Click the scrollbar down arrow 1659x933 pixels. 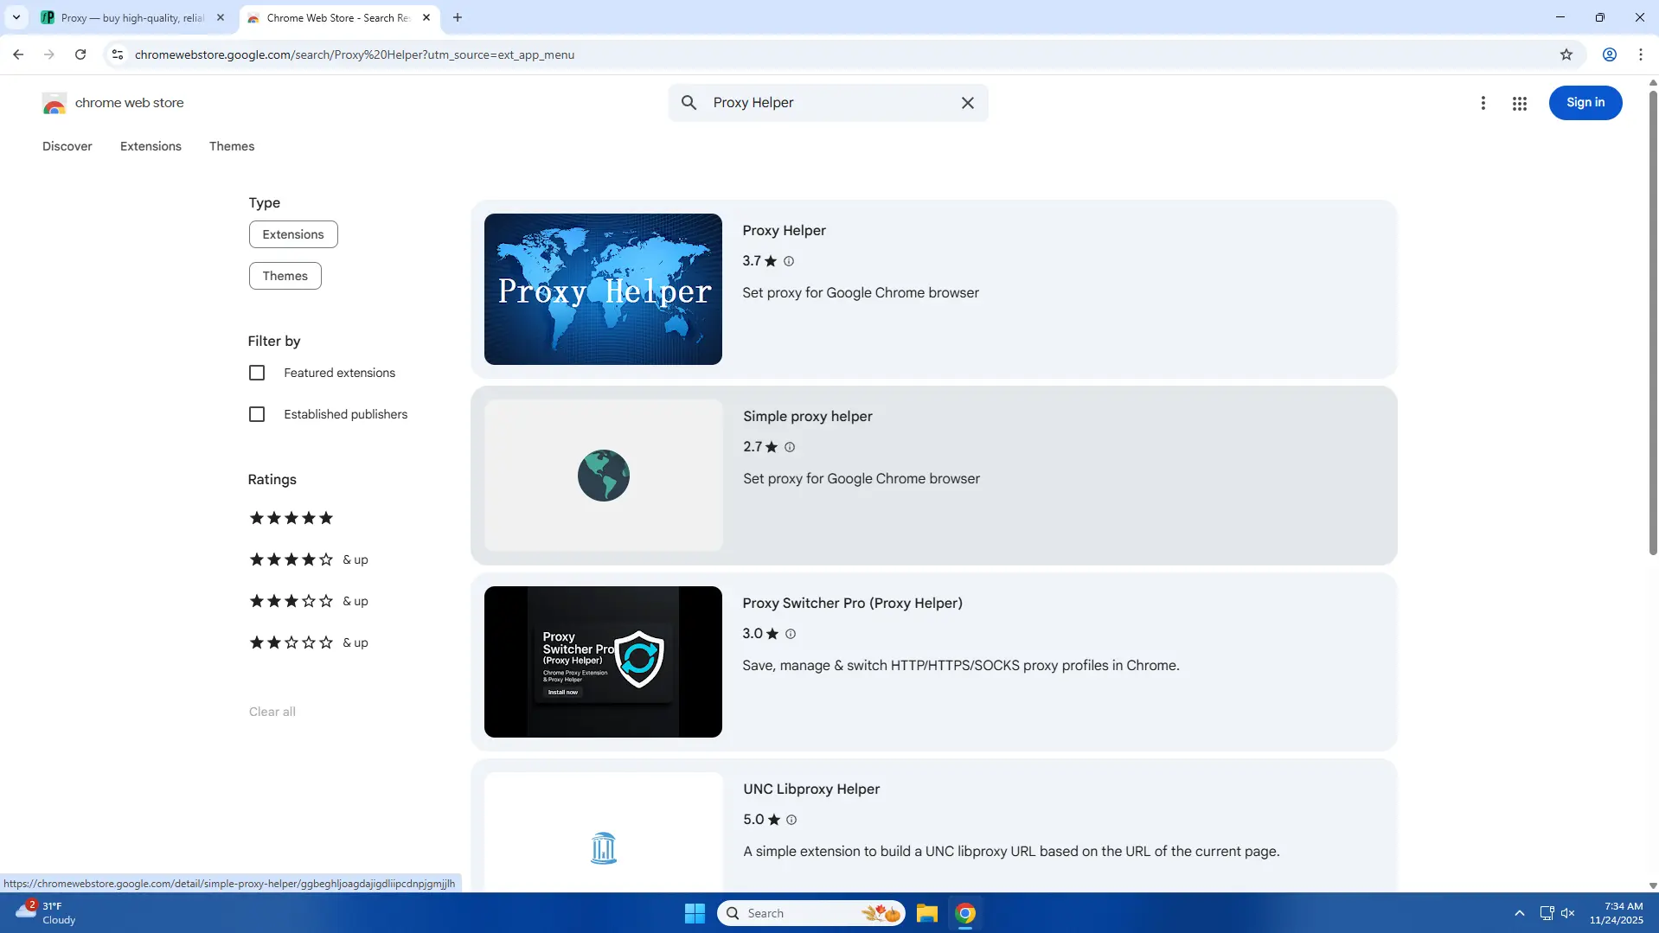(x=1653, y=885)
